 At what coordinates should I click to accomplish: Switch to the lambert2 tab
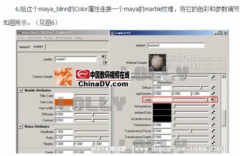click(25, 47)
